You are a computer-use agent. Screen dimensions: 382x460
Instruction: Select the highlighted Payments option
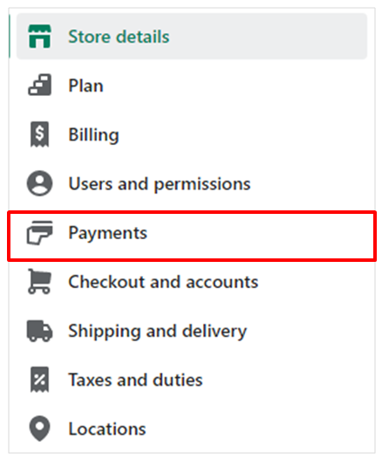(192, 236)
